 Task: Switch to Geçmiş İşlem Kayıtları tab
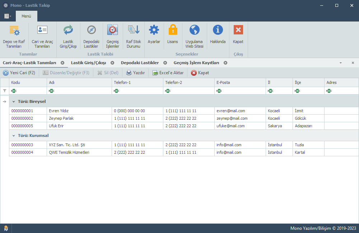pos(196,63)
